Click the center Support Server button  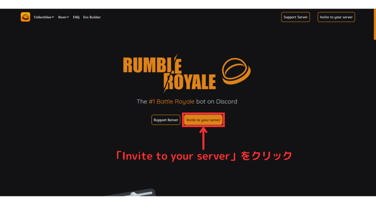pos(166,120)
